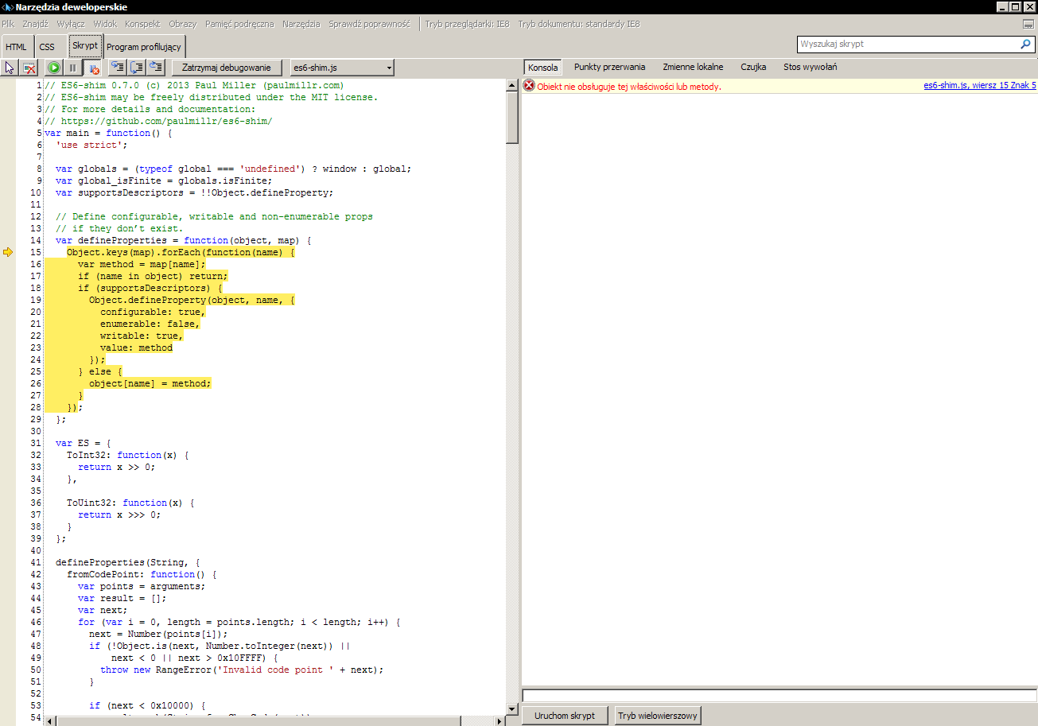Click the yellow current-line arrow at line 15
The image size is (1038, 726).
[8, 252]
